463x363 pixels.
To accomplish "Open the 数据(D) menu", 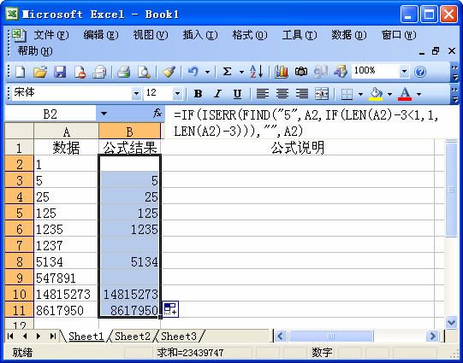I will tap(348, 35).
